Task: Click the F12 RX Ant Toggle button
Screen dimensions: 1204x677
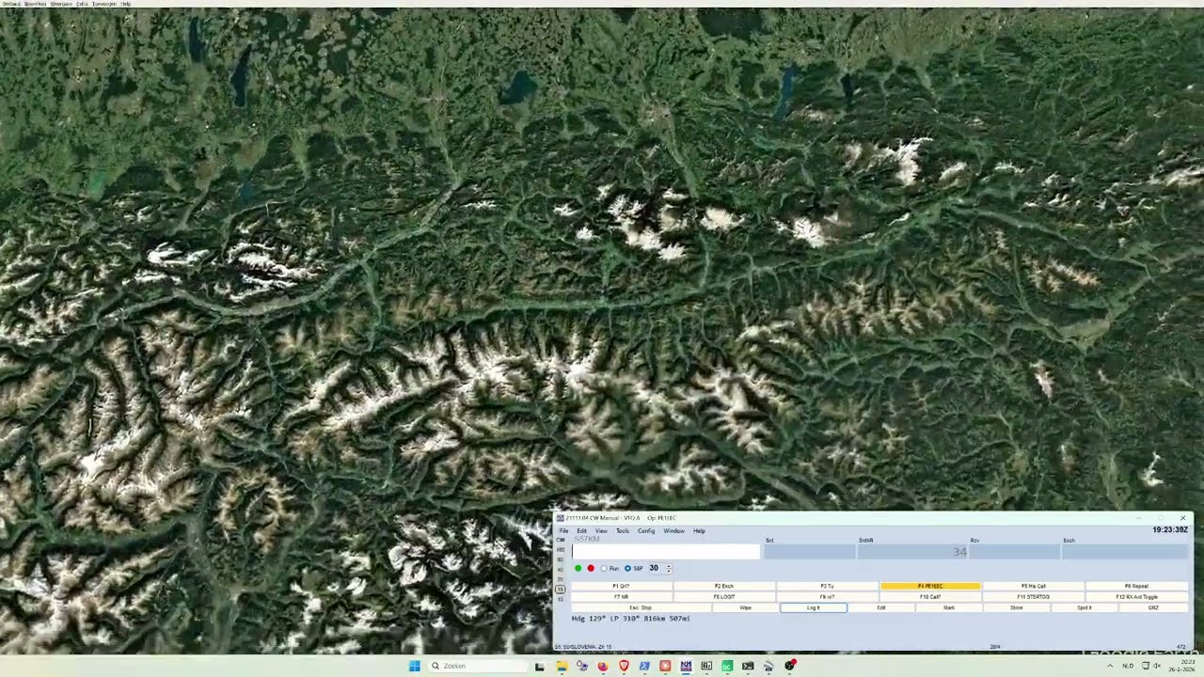Action: (1136, 596)
